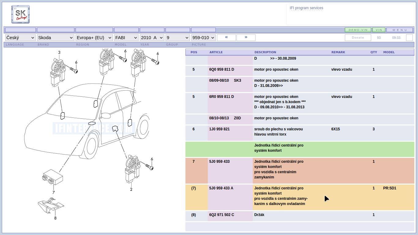Click the REMARK column header
This screenshot has height=235, width=418.
(x=338, y=52)
